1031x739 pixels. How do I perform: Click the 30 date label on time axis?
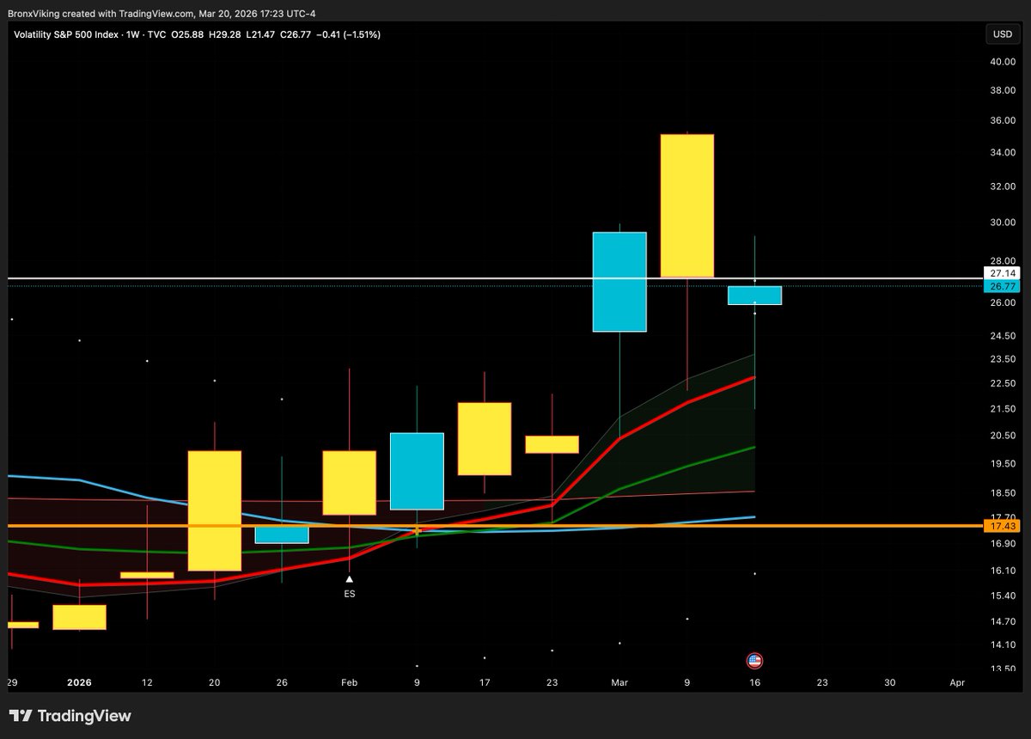tap(889, 682)
